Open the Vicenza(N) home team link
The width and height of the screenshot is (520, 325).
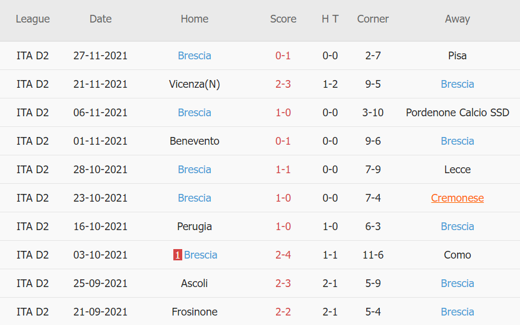tap(194, 84)
